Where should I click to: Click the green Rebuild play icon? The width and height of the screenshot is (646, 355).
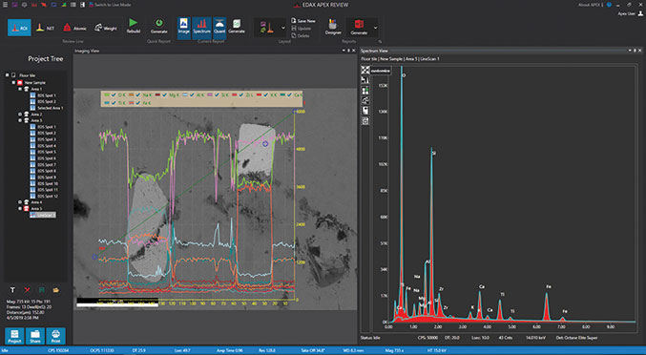133,23
